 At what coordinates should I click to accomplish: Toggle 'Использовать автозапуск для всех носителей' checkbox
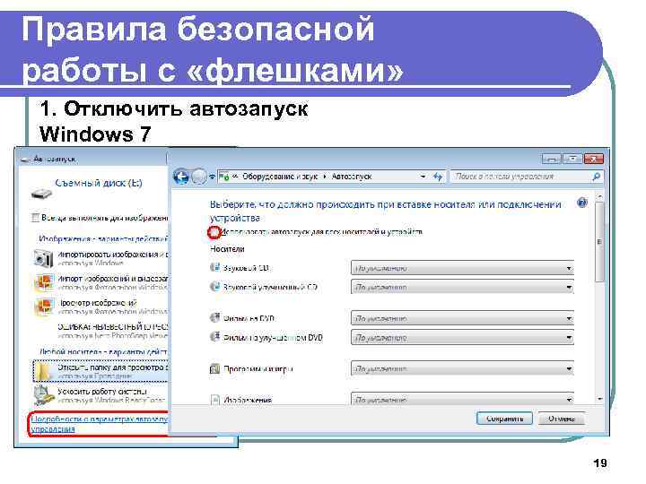214,232
